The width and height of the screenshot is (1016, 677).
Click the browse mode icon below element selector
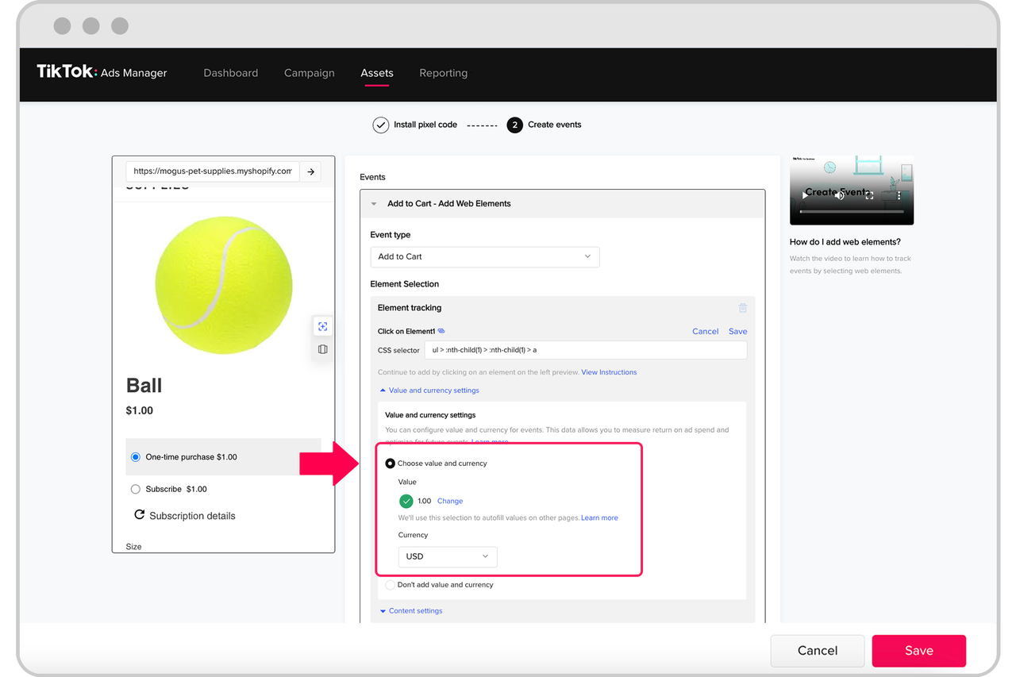click(322, 349)
